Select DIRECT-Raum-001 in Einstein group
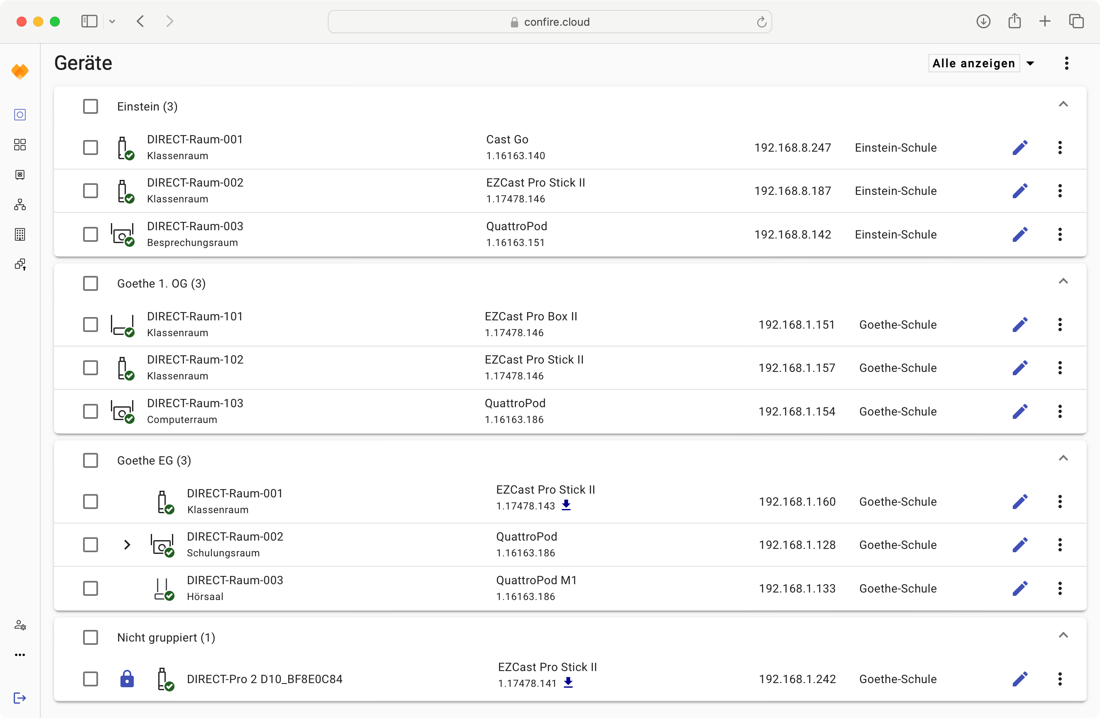1100x718 pixels. tap(91, 148)
